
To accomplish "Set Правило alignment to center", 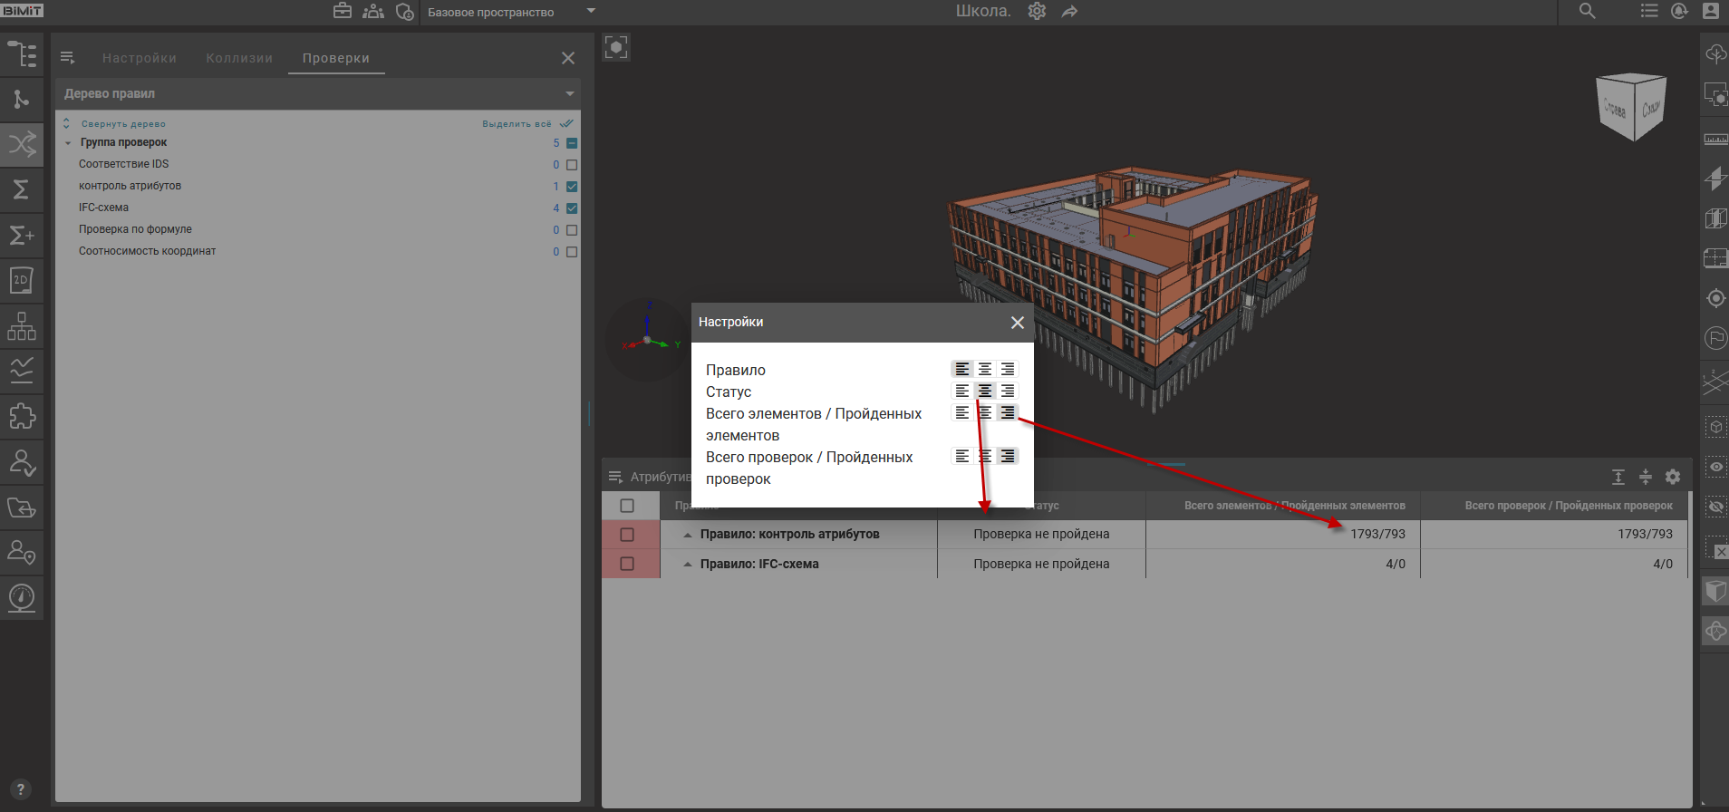I will coord(985,369).
